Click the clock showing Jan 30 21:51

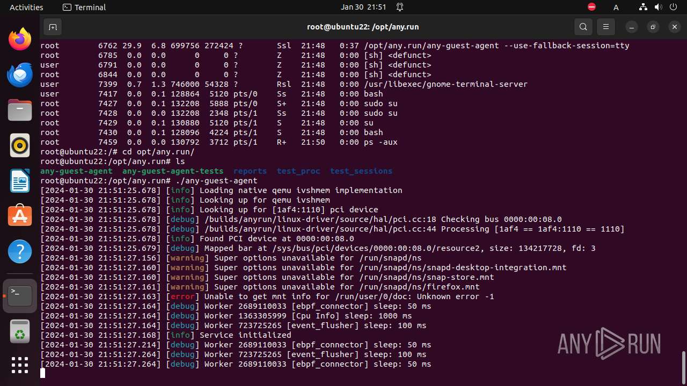363,7
